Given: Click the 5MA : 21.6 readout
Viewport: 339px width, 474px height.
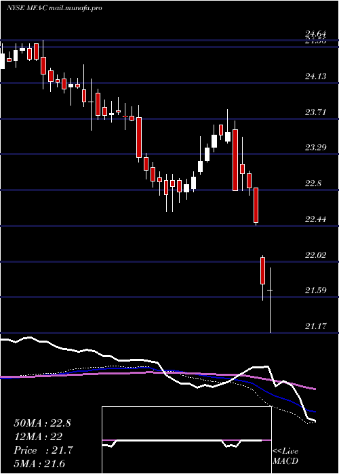Looking at the screenshot, I should pos(39,464).
